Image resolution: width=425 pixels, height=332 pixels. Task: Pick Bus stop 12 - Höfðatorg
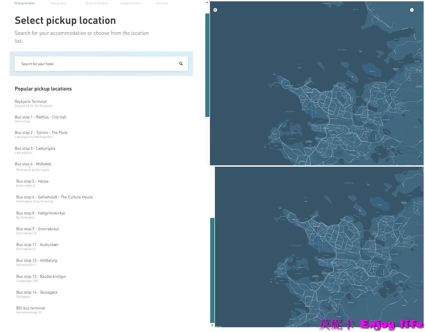click(x=37, y=261)
